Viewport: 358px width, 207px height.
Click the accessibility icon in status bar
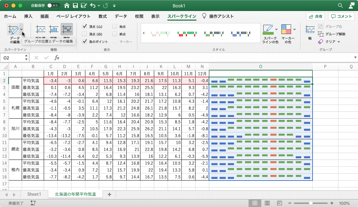pyautogui.click(x=33, y=203)
